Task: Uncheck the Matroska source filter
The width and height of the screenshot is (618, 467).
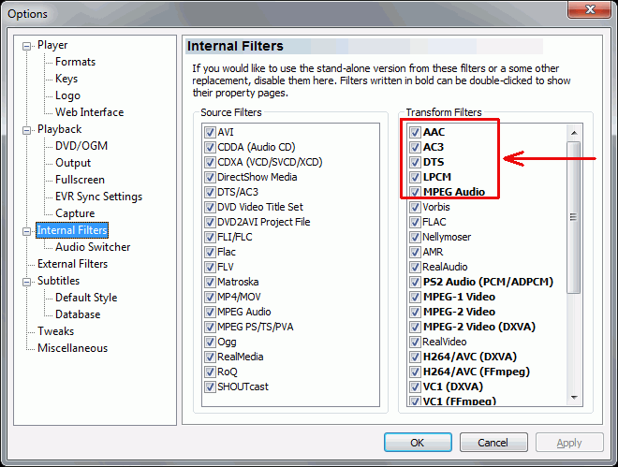Action: tap(210, 282)
